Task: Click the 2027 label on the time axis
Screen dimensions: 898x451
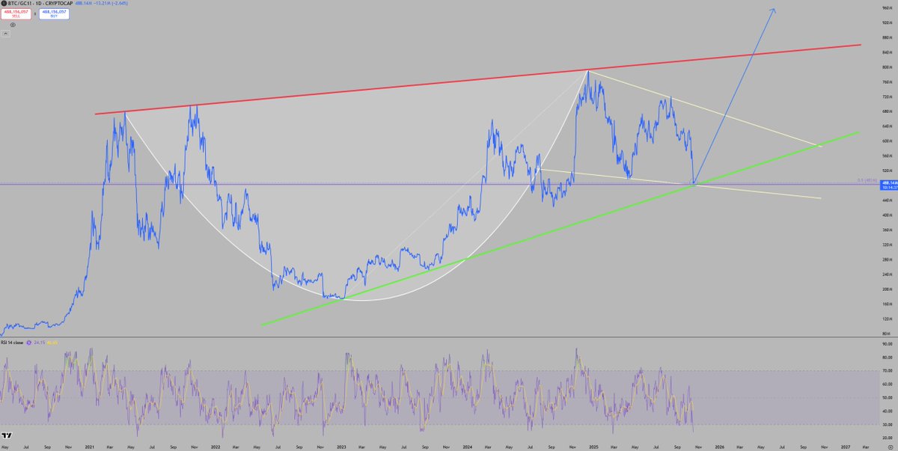Action: click(845, 446)
